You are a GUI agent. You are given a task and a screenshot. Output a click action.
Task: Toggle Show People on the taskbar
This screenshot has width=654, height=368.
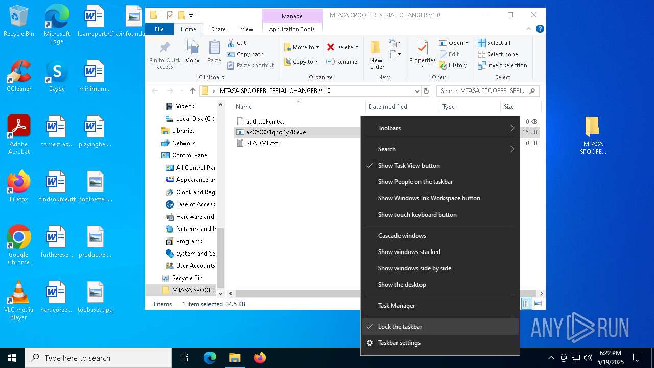440,182
